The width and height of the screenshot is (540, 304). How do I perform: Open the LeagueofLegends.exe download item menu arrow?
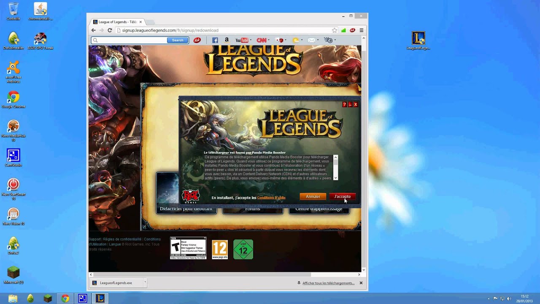point(145,282)
